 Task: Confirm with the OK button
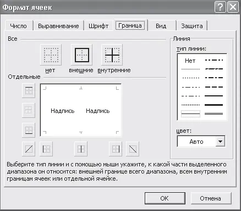coord(165,198)
